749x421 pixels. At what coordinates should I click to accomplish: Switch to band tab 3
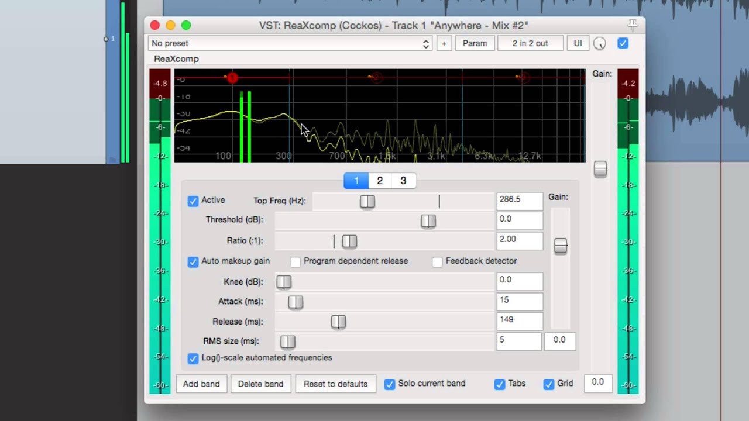(x=403, y=181)
